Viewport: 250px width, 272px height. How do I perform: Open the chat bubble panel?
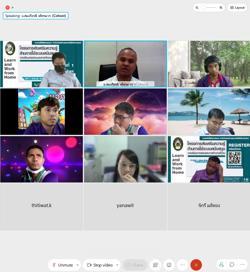232,265
